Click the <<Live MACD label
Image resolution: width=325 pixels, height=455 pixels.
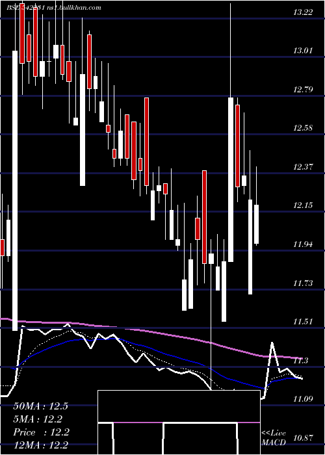coord(274,437)
